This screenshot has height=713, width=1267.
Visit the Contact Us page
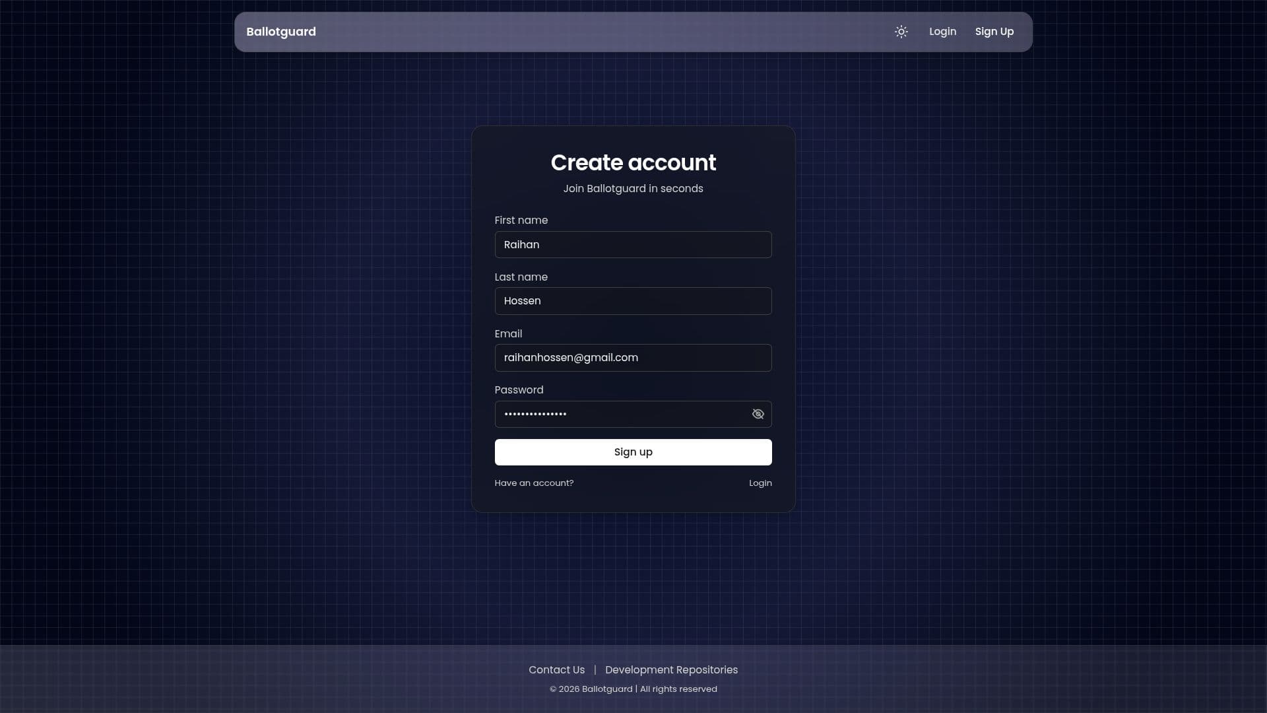coord(556,669)
